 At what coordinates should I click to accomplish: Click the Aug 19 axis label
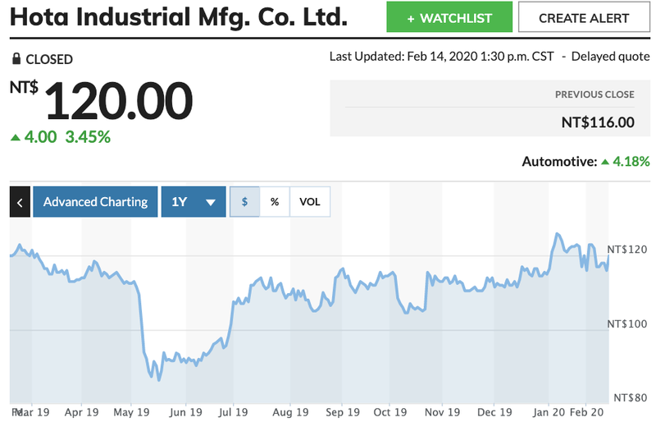290,412
